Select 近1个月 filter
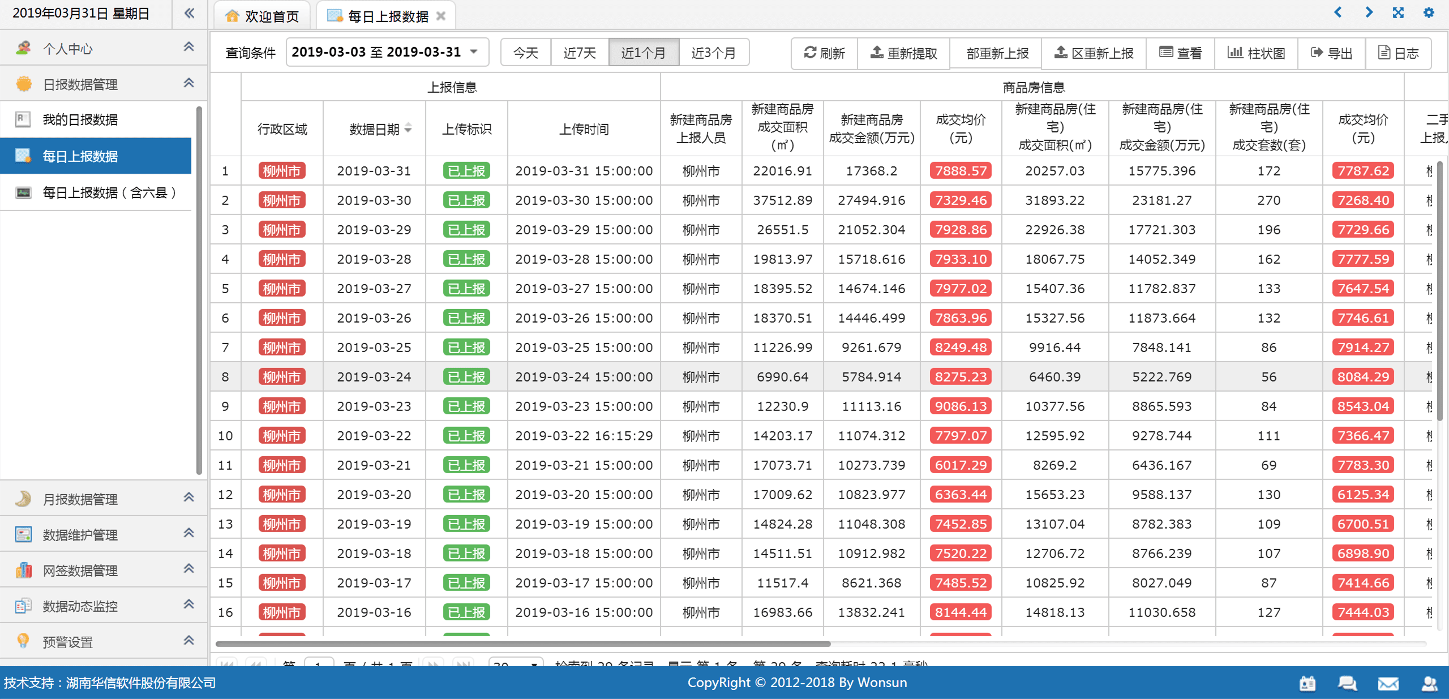Image resolution: width=1449 pixels, height=699 pixels. click(644, 52)
